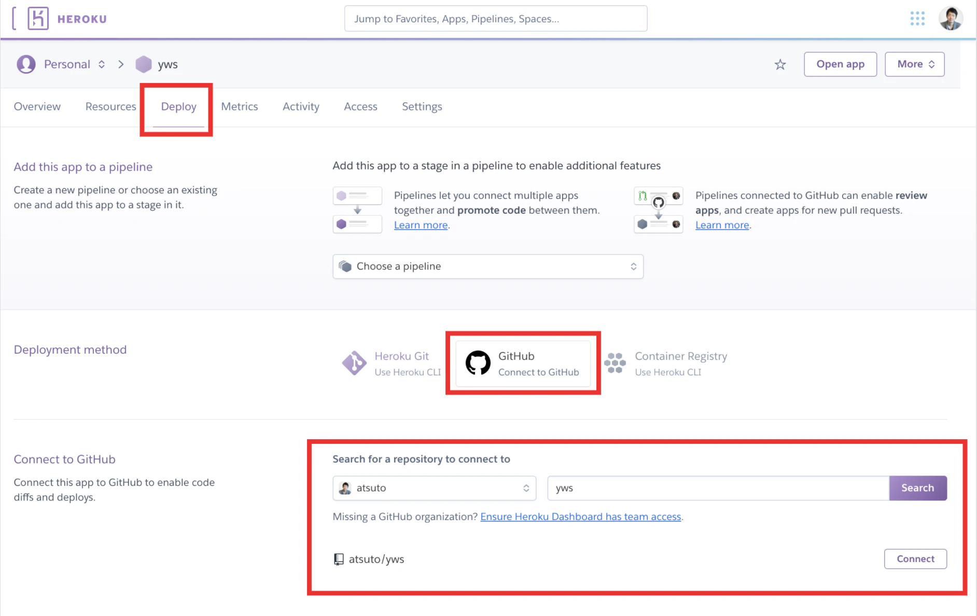The width and height of the screenshot is (977, 616).
Task: Open Learn more about promoting code
Action: (x=421, y=225)
